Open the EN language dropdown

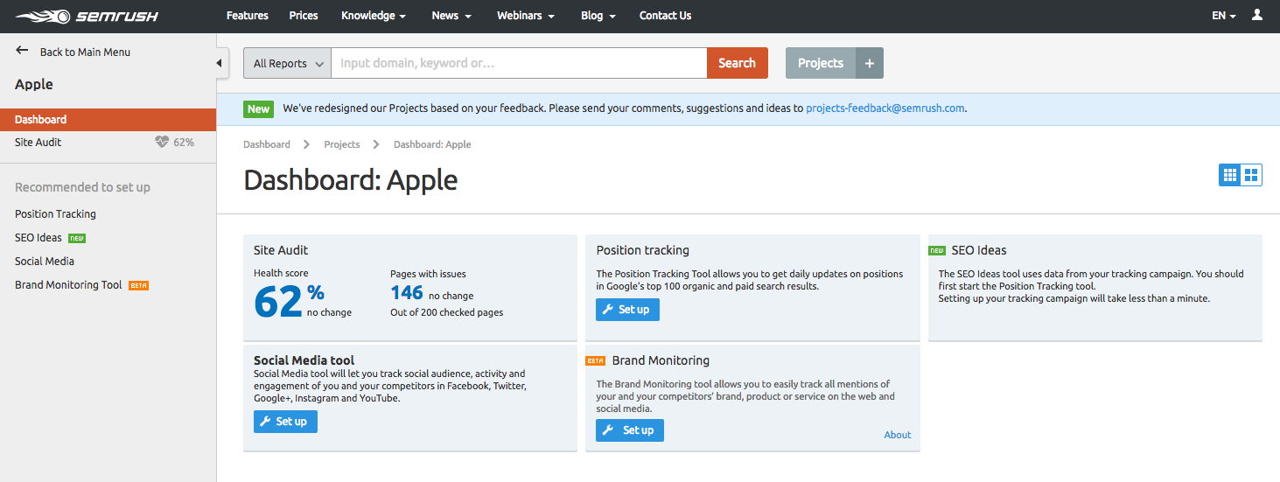(x=1224, y=16)
